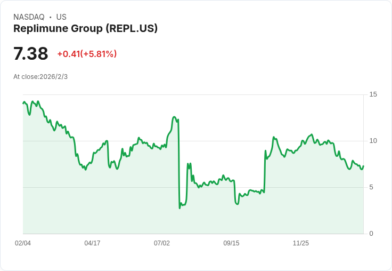Click the bottom of the sharp July drop
The height and width of the screenshot is (271, 392).
tap(179, 208)
